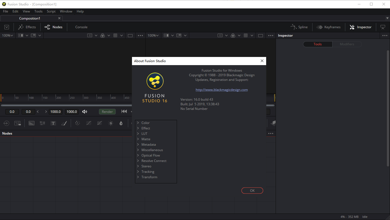Click the memory usage status text
This screenshot has height=220, width=390.
[x=350, y=217]
